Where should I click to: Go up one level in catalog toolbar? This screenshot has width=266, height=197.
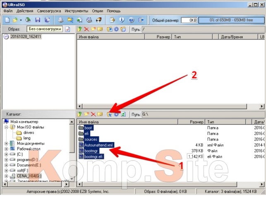[79, 114]
